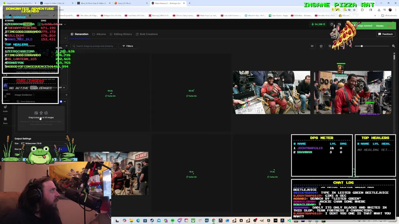The height and width of the screenshot is (224, 399).
Task: Open the Chrome profile avatar
Action: point(390,10)
